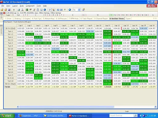Select the Spare worksheet tab
The height and width of the screenshot is (118, 158).
pyautogui.click(x=128, y=18)
